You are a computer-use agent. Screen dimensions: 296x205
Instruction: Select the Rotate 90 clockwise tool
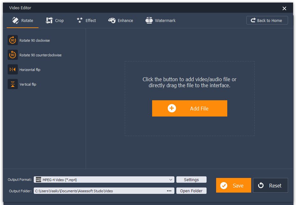[x=35, y=40]
